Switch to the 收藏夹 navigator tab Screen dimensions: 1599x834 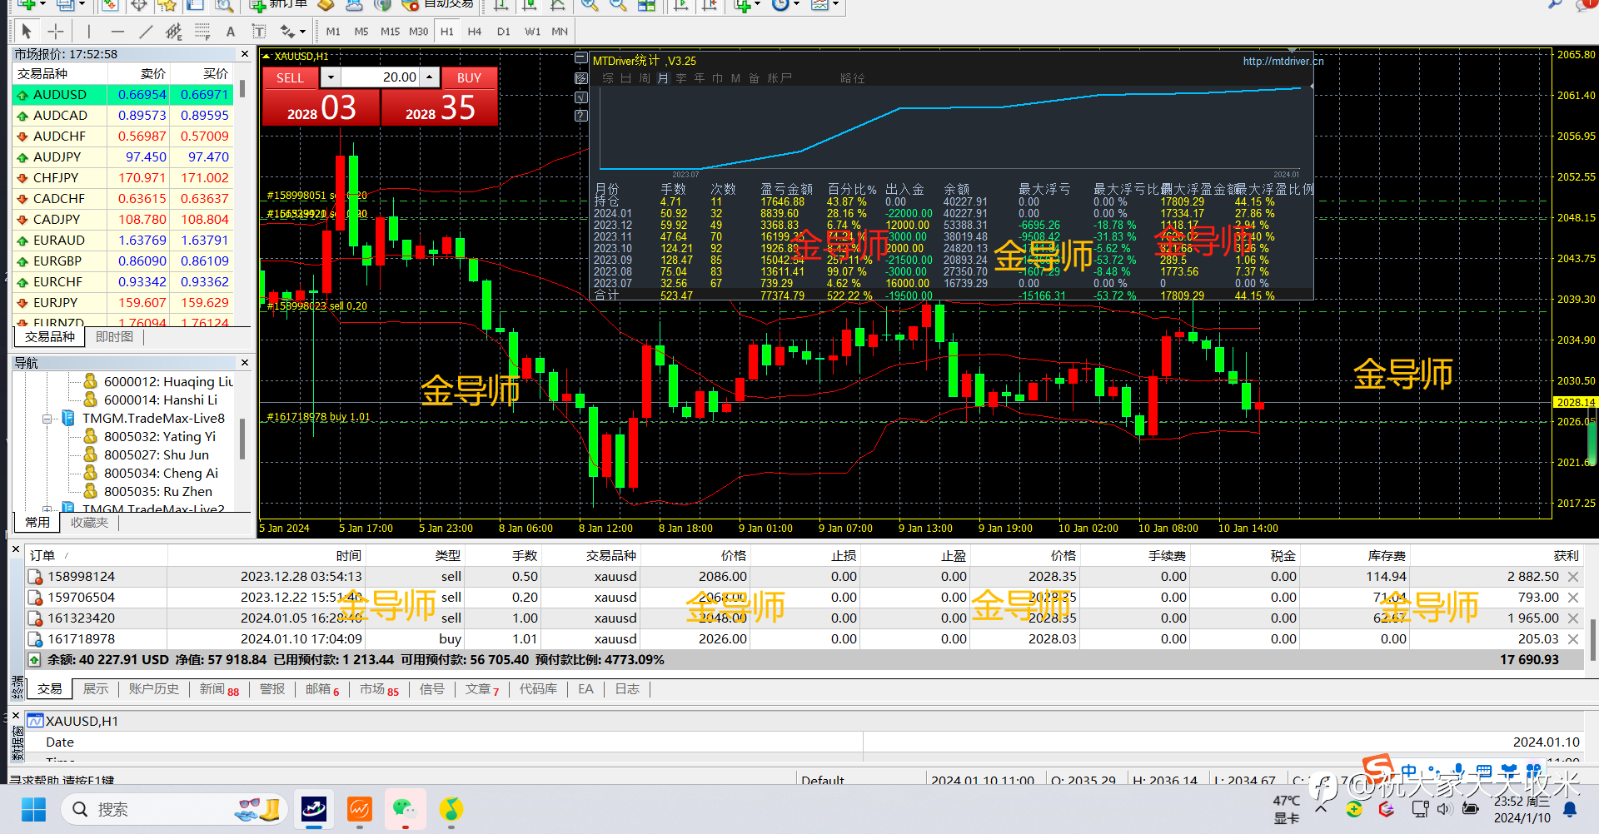[x=89, y=523]
